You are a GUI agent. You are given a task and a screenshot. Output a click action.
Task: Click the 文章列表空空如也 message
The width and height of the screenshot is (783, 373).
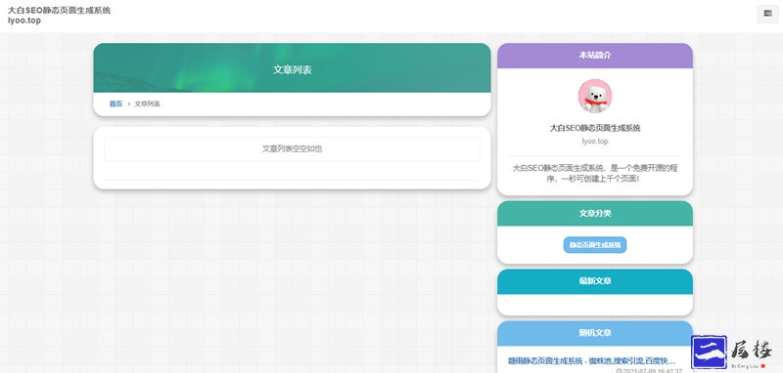coord(292,148)
